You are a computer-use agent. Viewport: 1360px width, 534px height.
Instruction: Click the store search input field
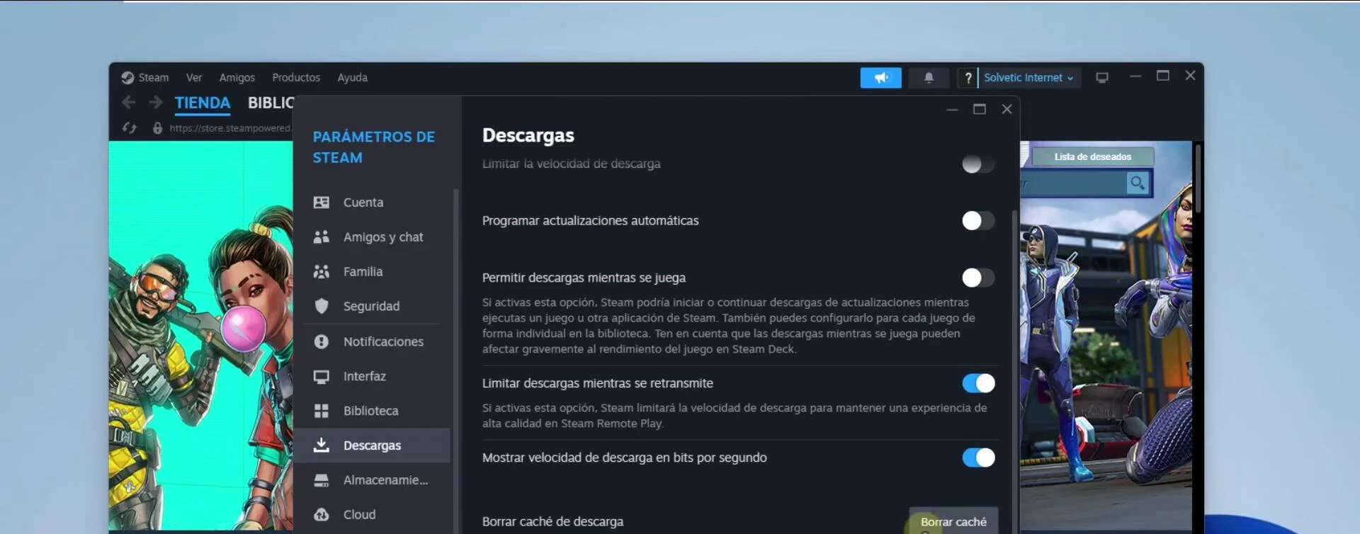1072,183
